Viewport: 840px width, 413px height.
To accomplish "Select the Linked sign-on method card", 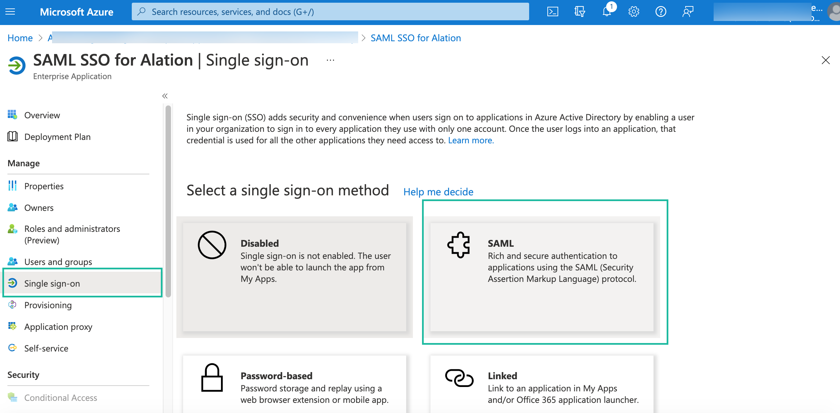I will [x=542, y=384].
